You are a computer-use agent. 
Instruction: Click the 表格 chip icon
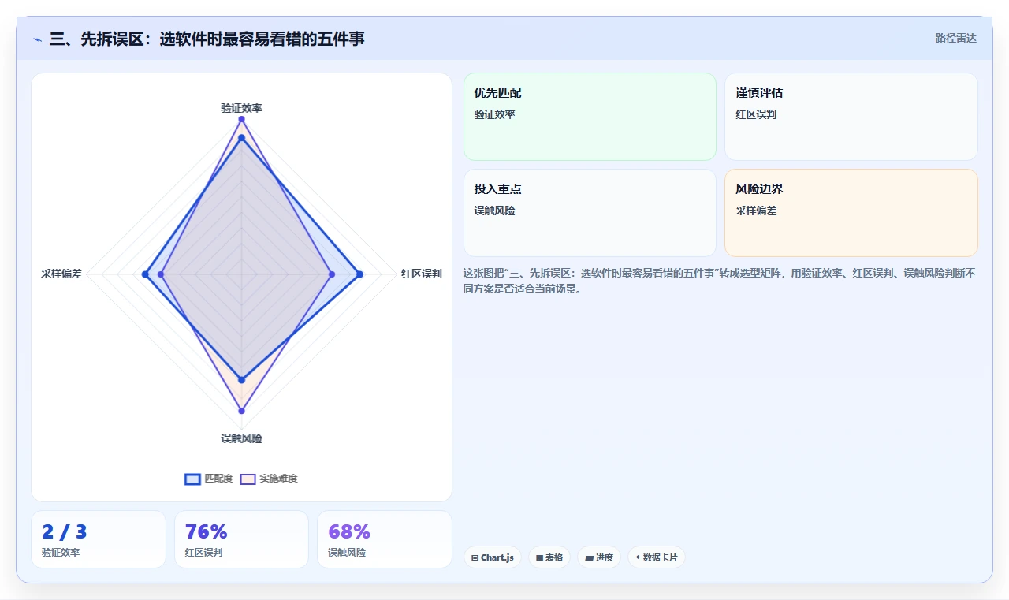(539, 557)
